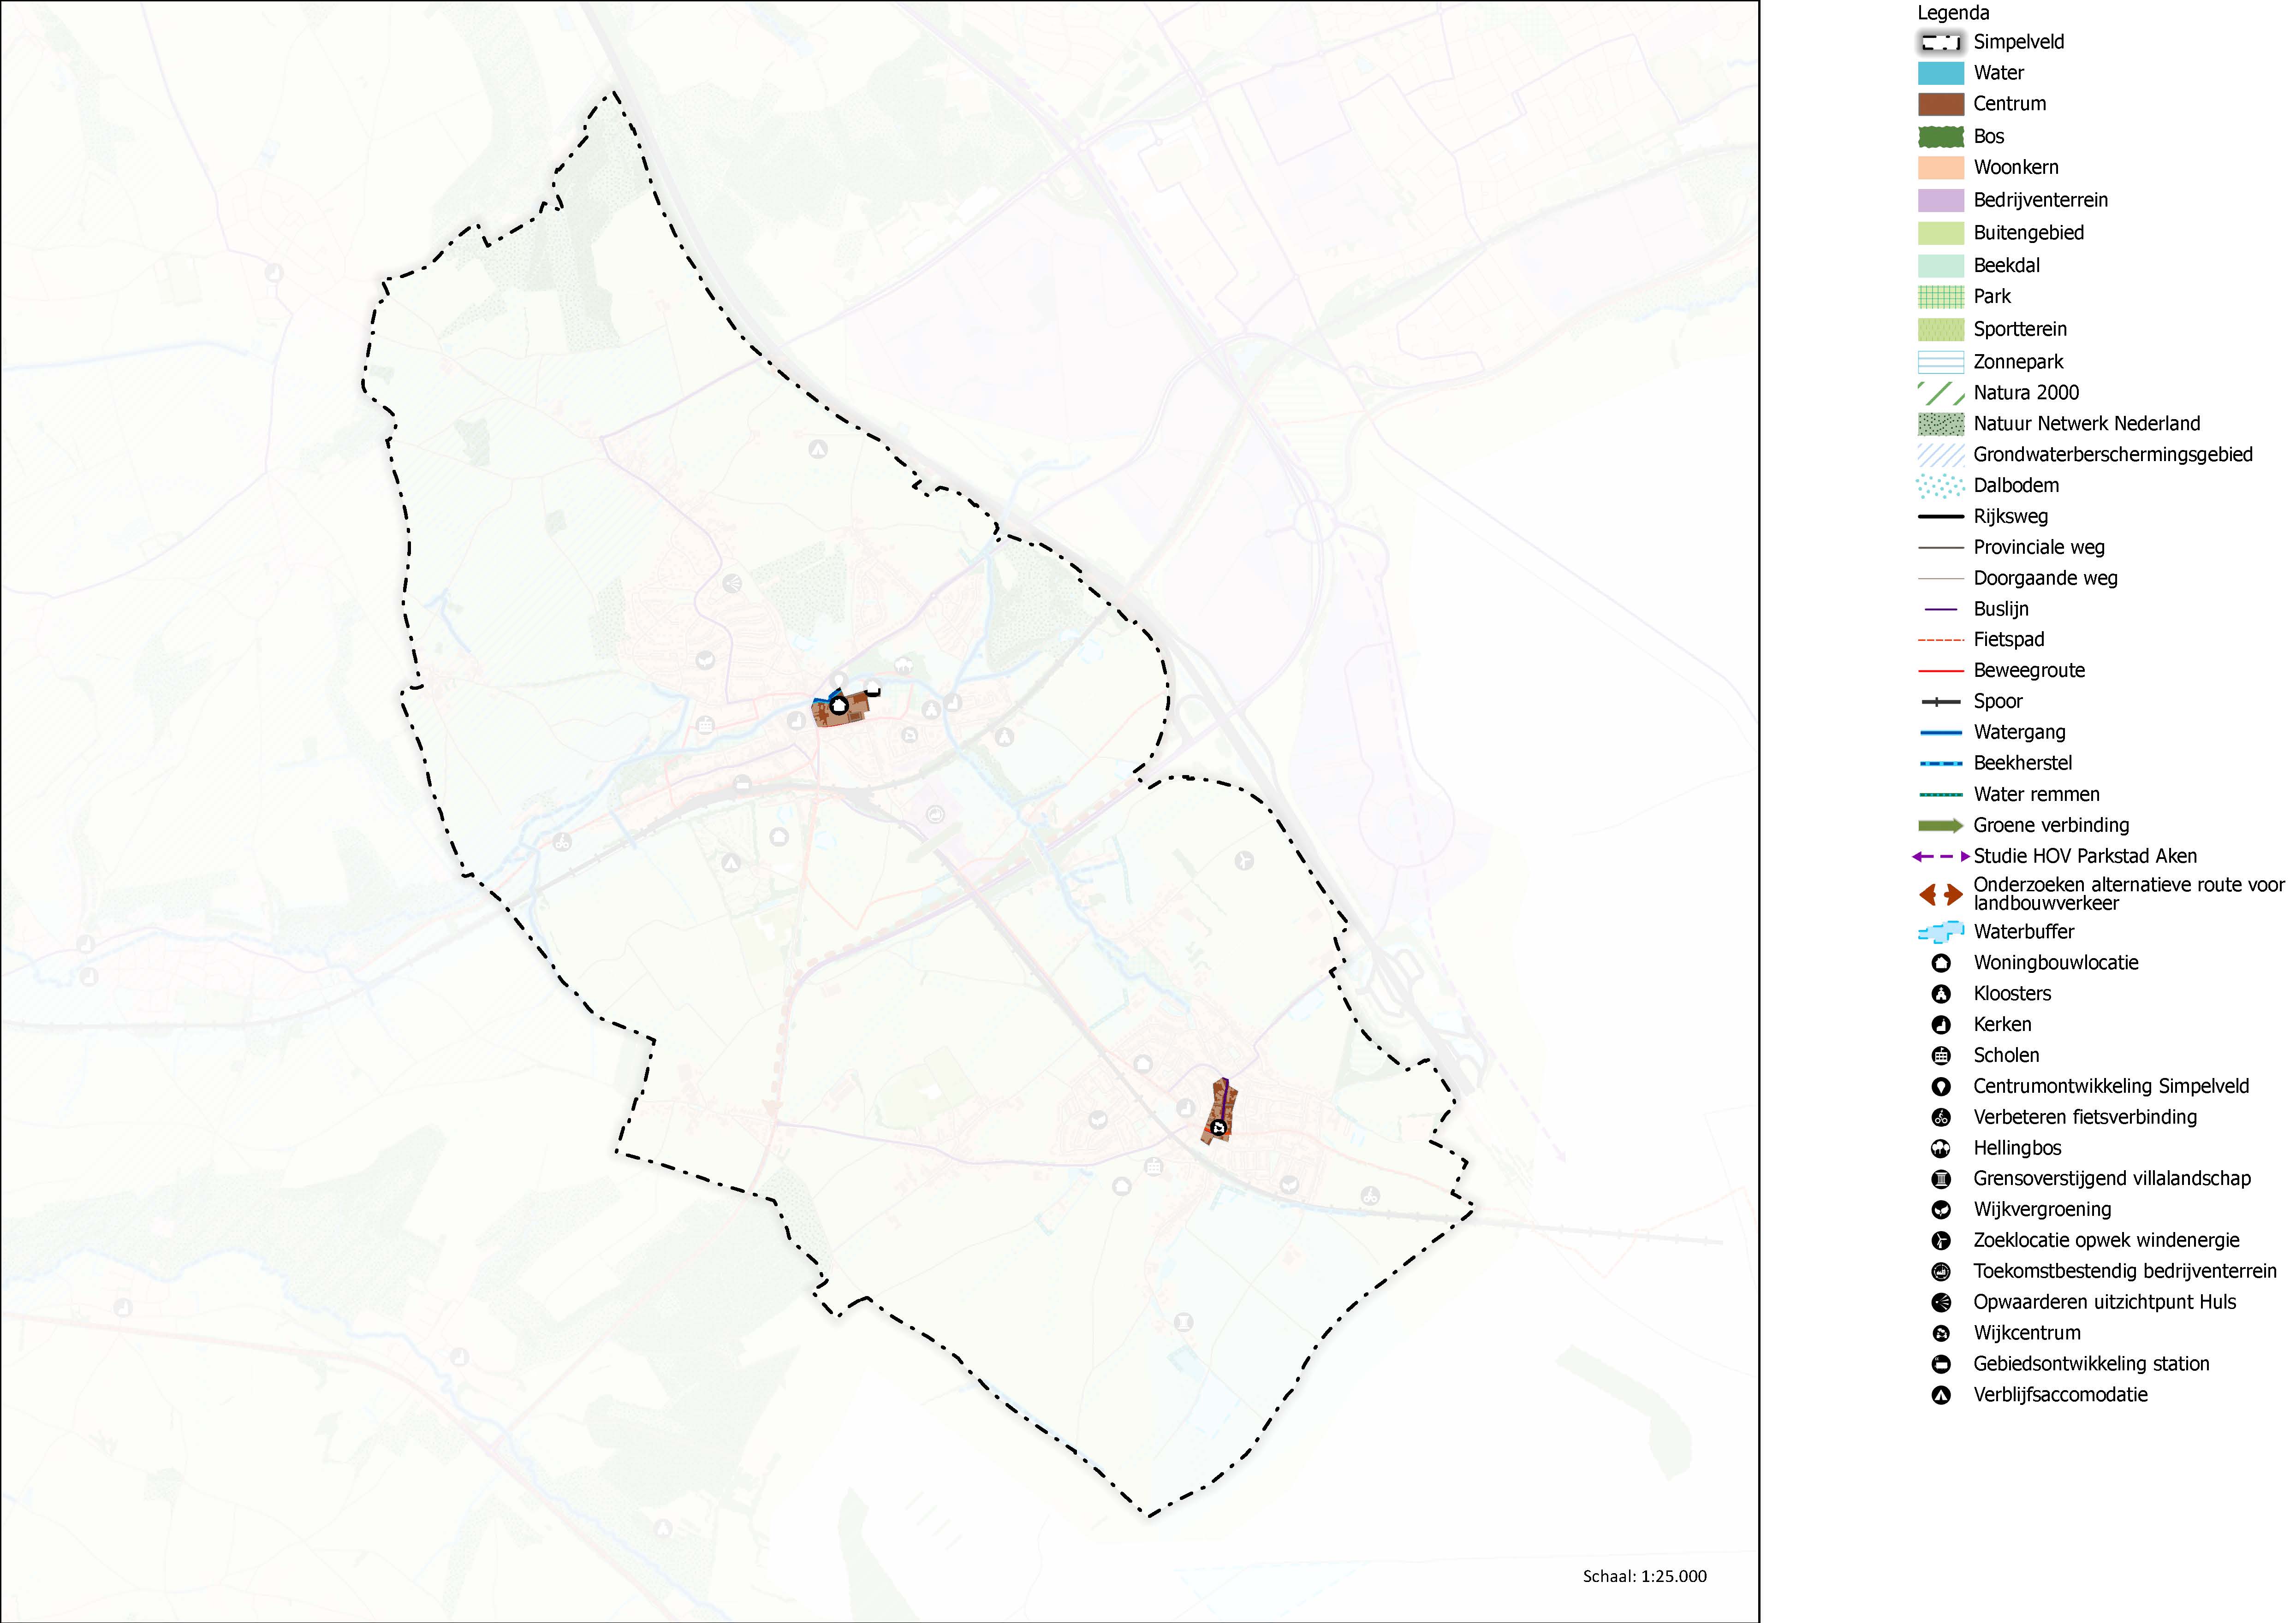Click the Scholen legend icon
The image size is (2296, 1623).
click(x=1940, y=1055)
